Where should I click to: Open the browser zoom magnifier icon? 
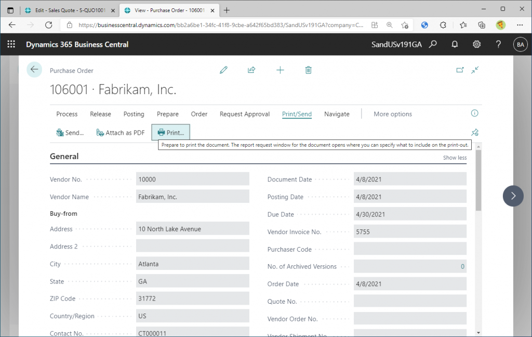389,25
